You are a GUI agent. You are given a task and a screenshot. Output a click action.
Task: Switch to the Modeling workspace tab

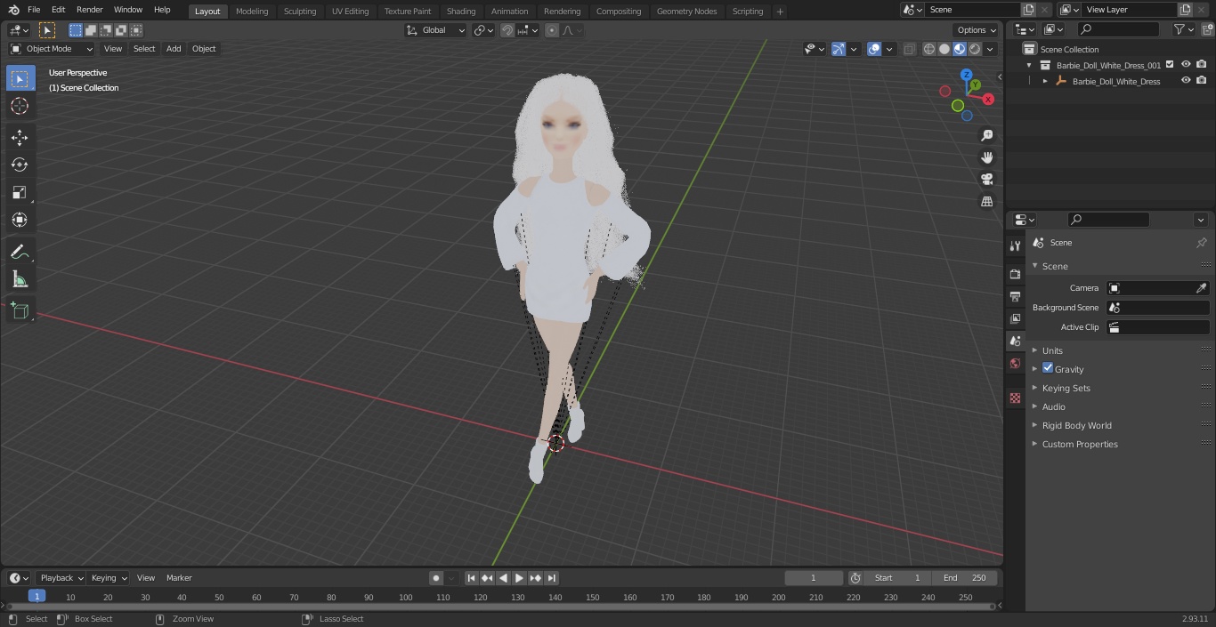[252, 11]
